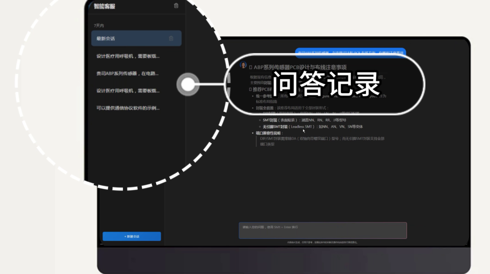Click the assistant avatar beside the ABP heading
The width and height of the screenshot is (490, 274).
tap(243, 65)
